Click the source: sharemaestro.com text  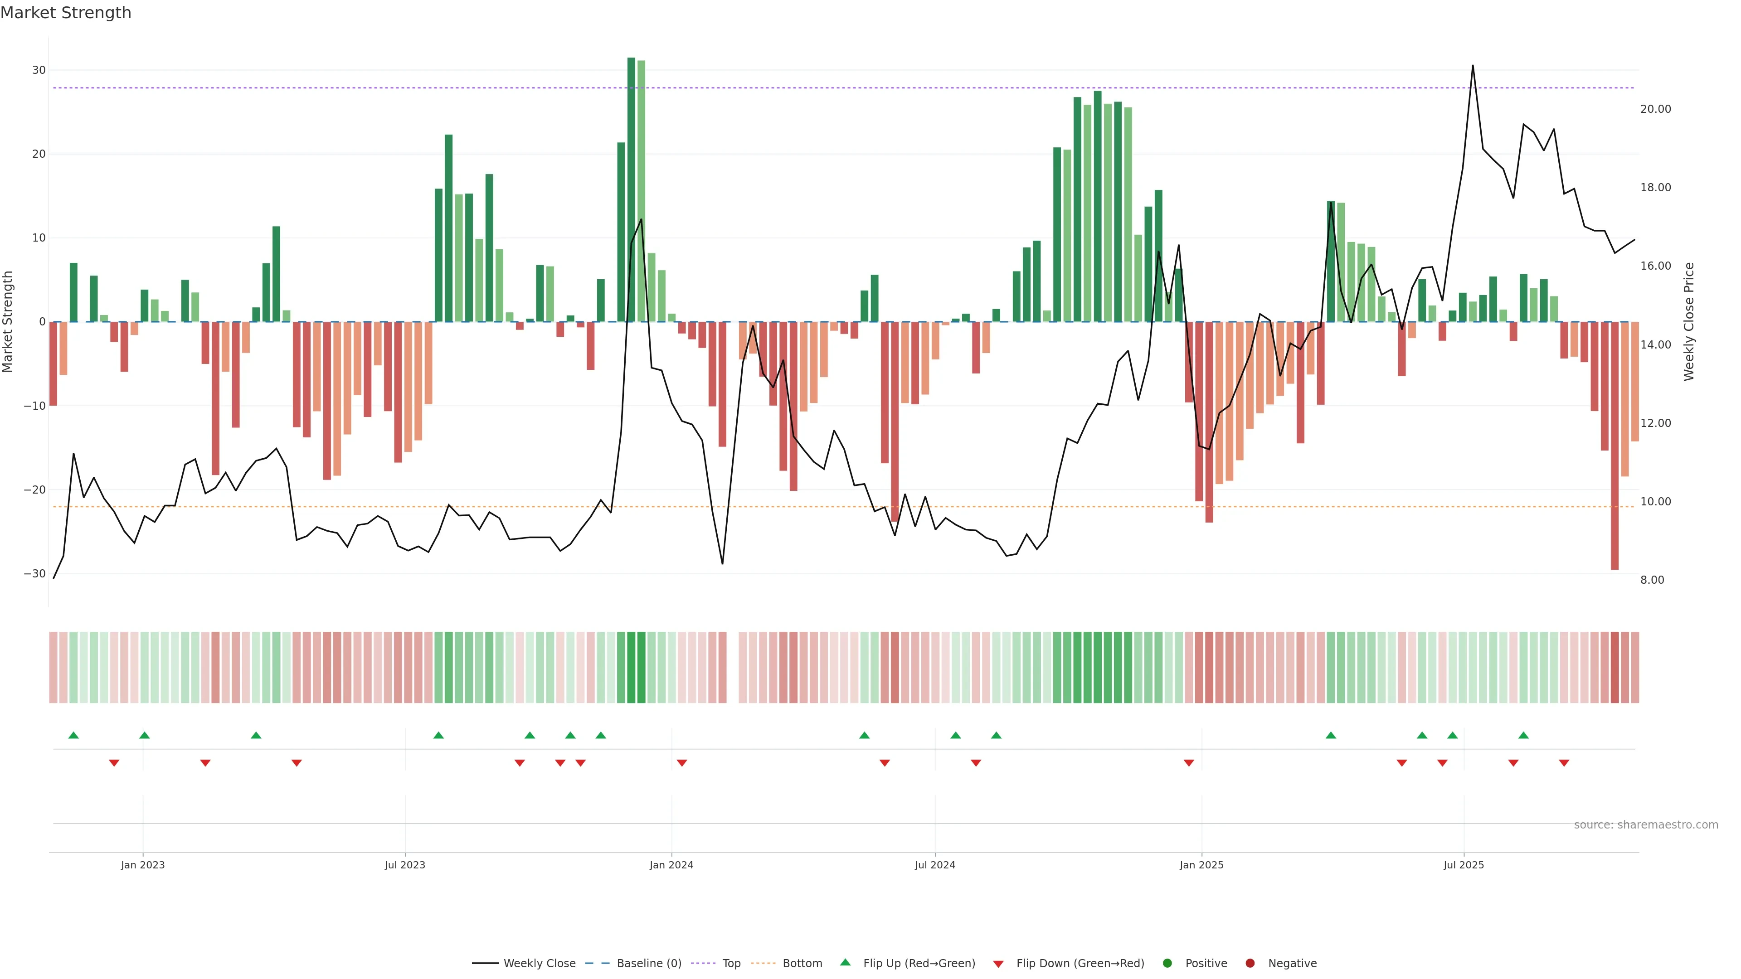(x=1646, y=824)
